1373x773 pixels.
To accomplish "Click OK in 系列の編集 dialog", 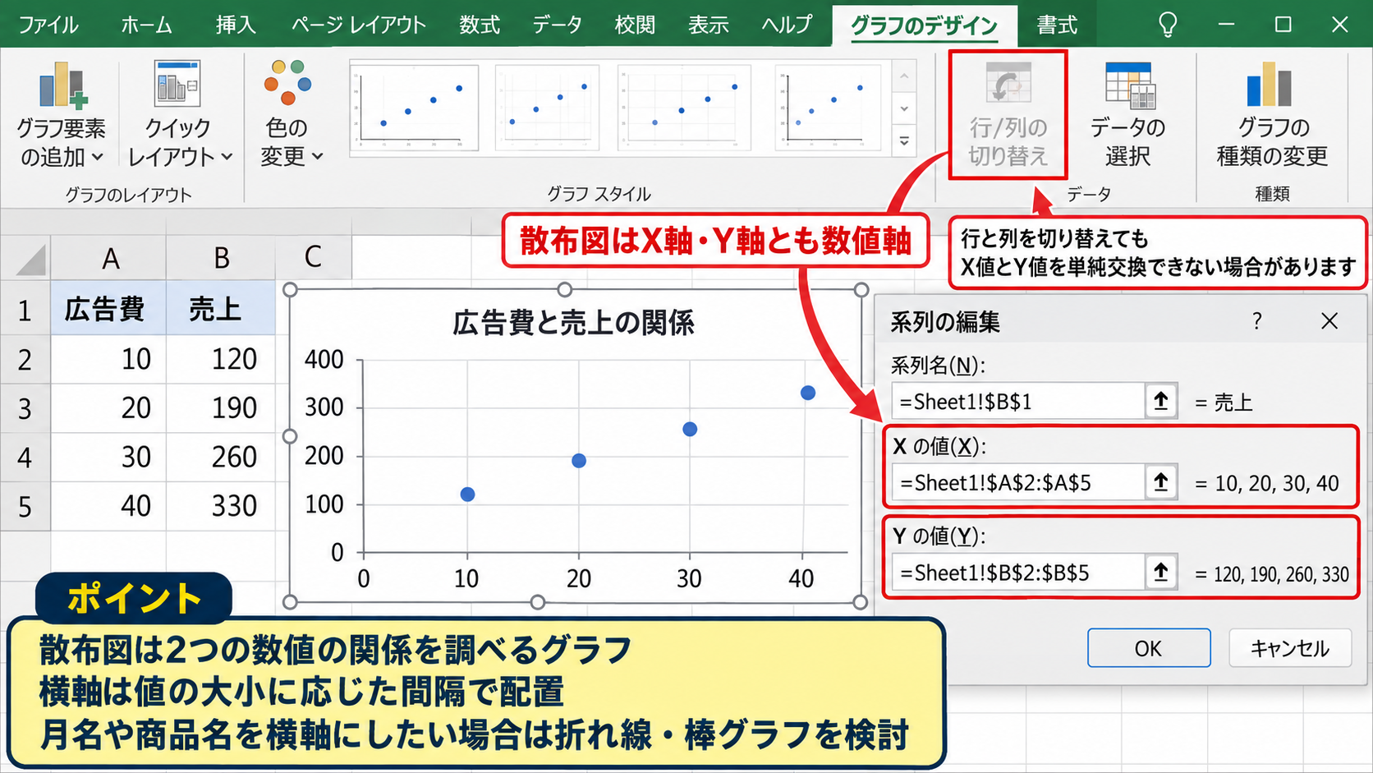I will pos(1149,648).
